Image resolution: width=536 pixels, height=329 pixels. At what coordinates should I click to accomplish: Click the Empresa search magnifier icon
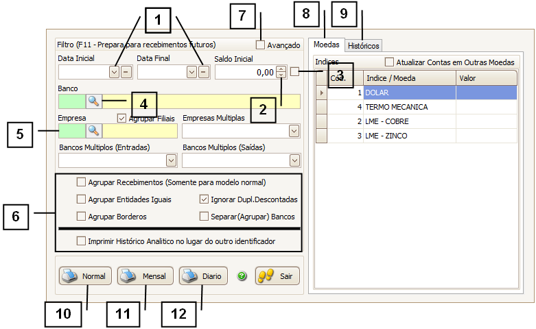coord(94,130)
